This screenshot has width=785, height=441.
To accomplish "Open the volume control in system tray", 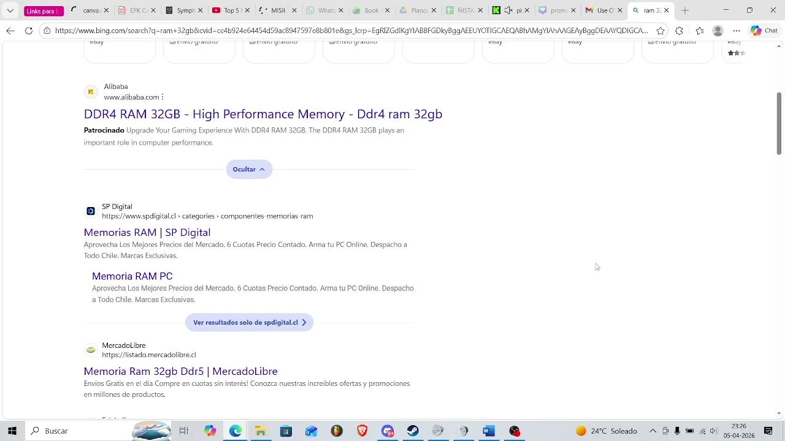I will [714, 431].
